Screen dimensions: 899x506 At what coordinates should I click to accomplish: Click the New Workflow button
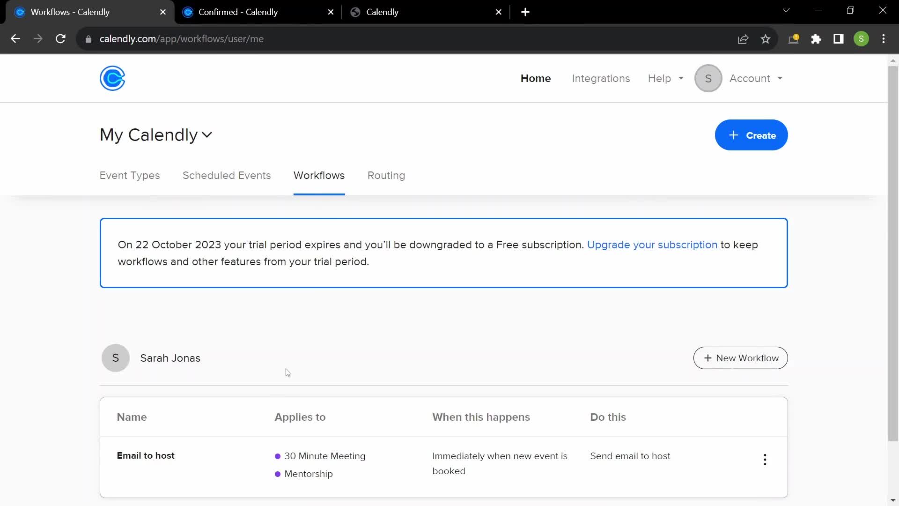tap(740, 358)
